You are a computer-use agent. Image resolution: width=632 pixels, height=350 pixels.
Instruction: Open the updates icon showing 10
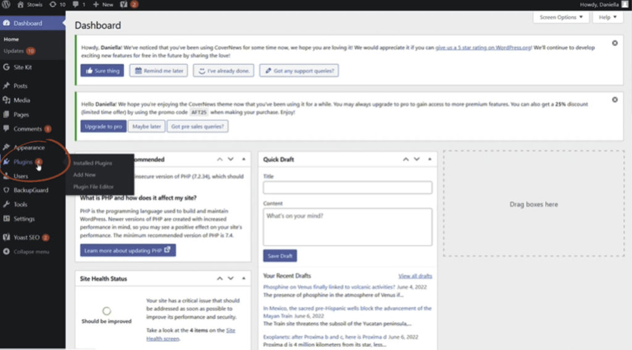point(57,4)
